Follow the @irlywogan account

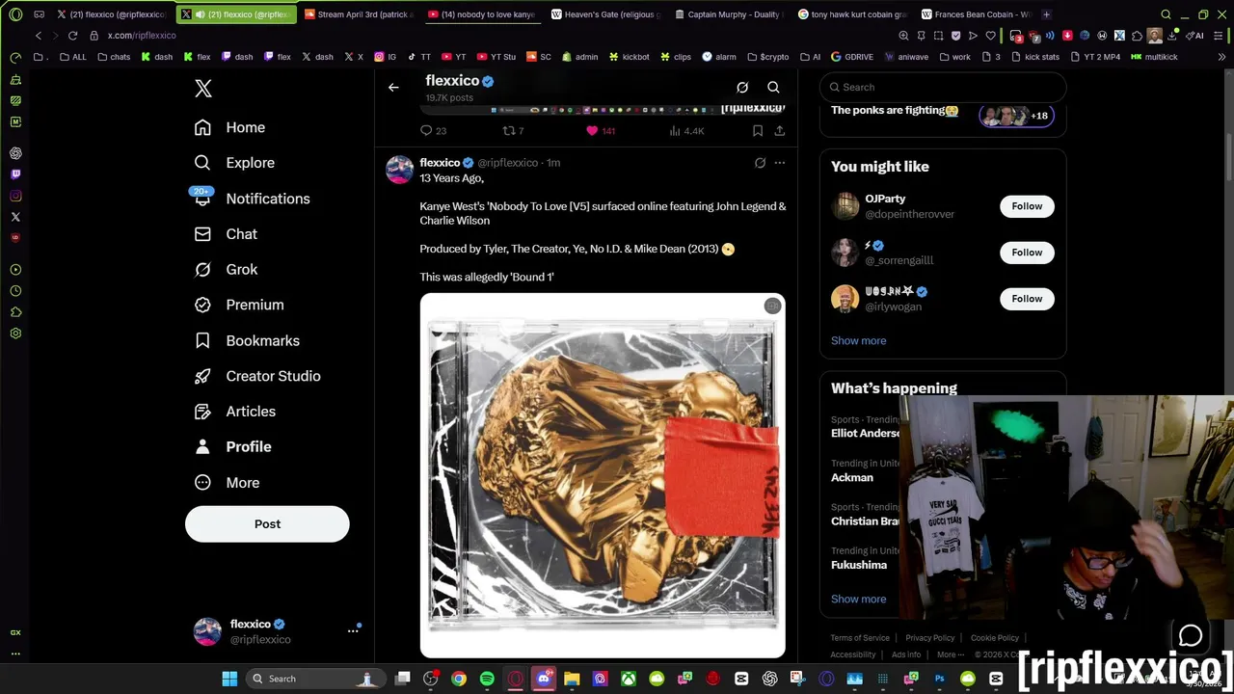(x=1027, y=299)
